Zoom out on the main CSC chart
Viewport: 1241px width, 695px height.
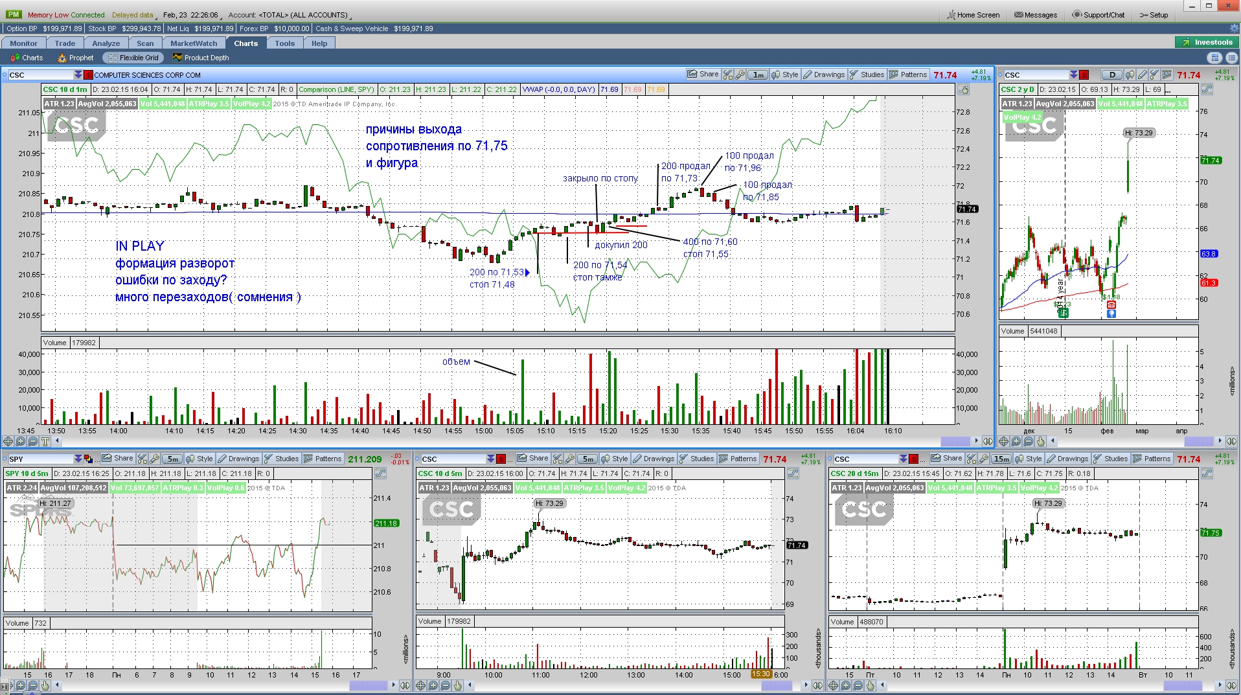[x=33, y=442]
